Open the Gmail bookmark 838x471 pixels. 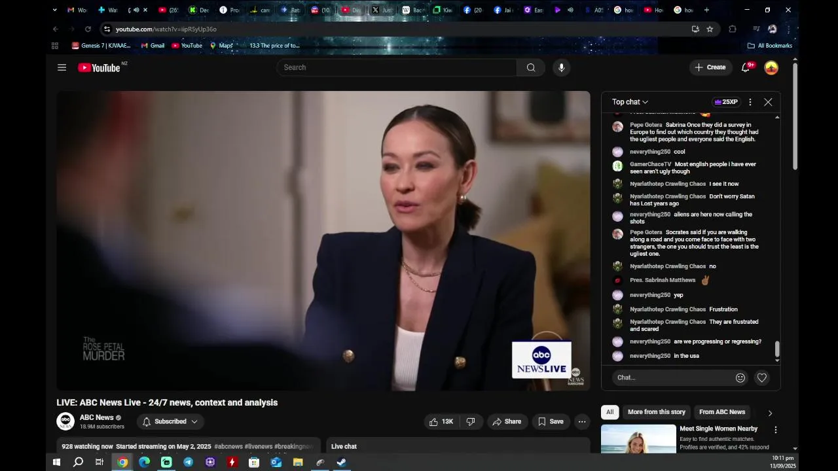(153, 46)
